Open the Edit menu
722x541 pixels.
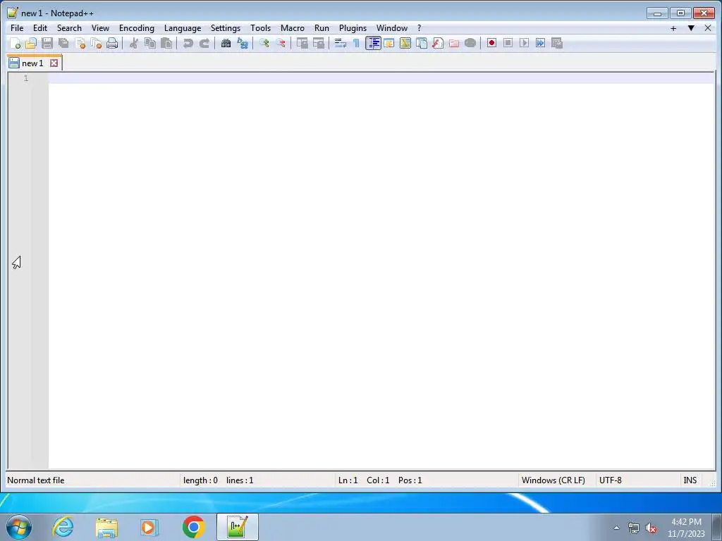[40, 28]
